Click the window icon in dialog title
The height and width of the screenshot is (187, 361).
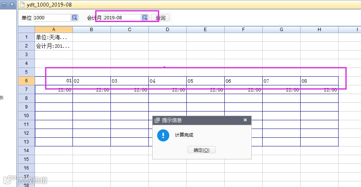click(x=157, y=120)
